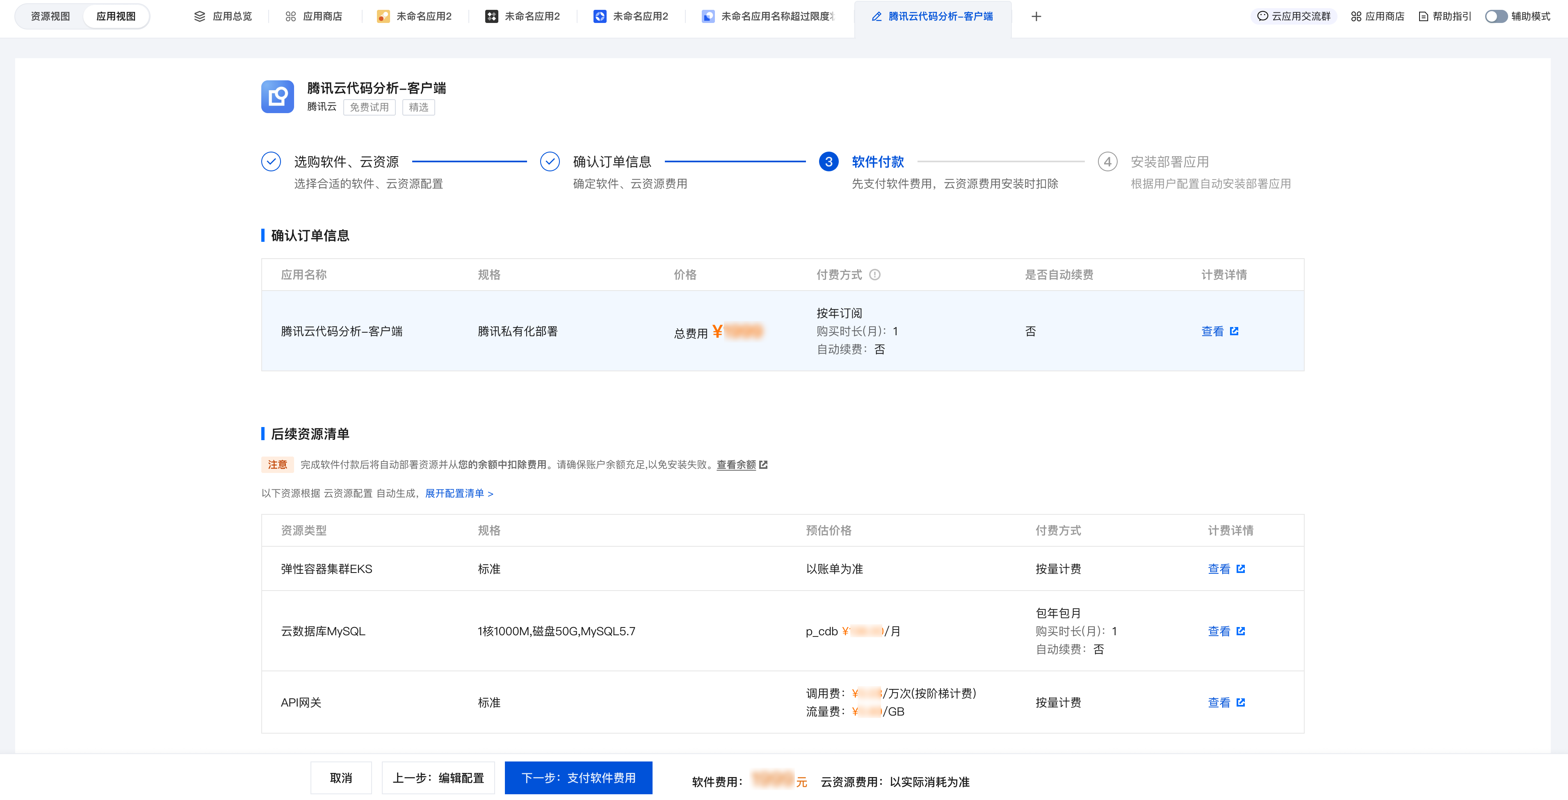Click 取消 button

(341, 777)
